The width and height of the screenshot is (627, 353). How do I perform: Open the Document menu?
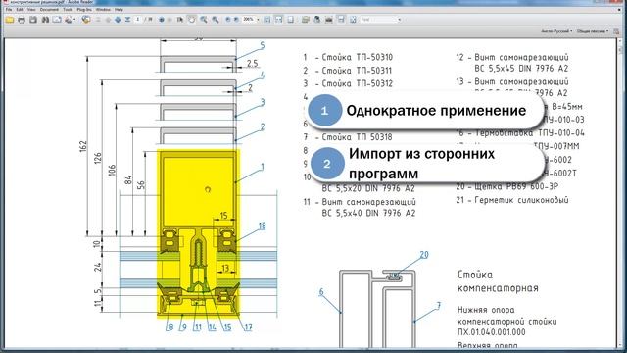coord(49,10)
